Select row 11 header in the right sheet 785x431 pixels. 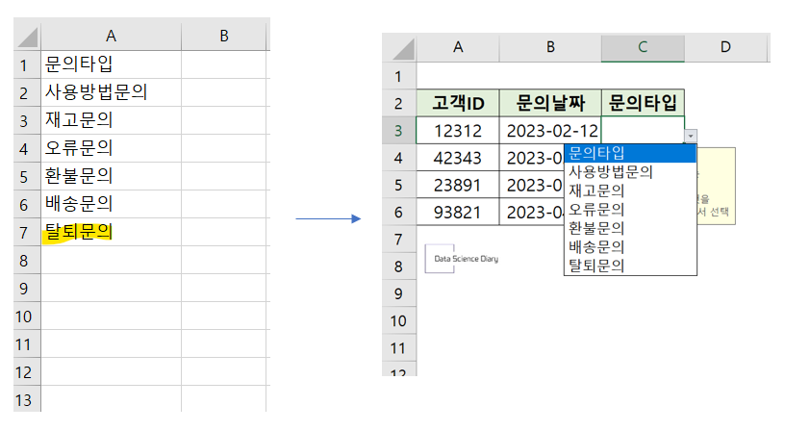click(x=398, y=348)
